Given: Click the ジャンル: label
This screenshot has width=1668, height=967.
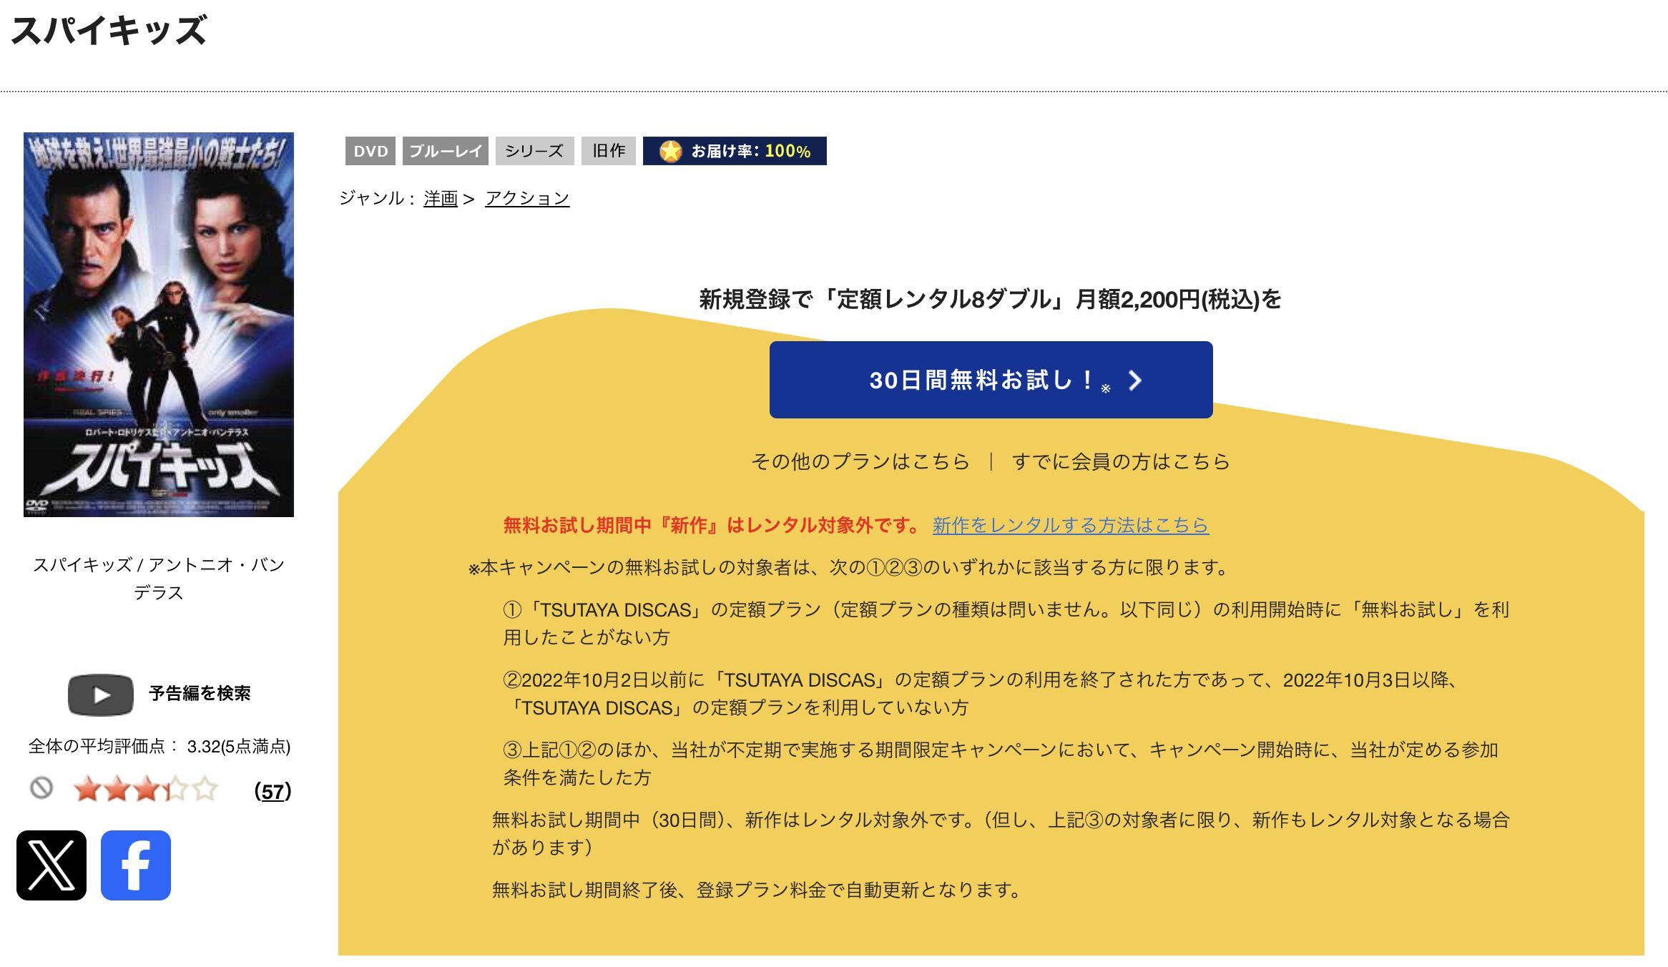Looking at the screenshot, I should 377,198.
